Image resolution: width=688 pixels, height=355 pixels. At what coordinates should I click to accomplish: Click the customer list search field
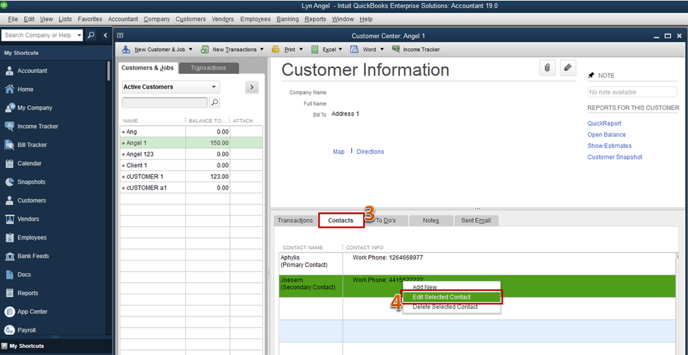pyautogui.click(x=165, y=103)
